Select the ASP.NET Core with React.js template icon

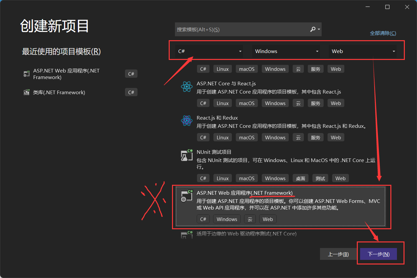pyautogui.click(x=186, y=87)
